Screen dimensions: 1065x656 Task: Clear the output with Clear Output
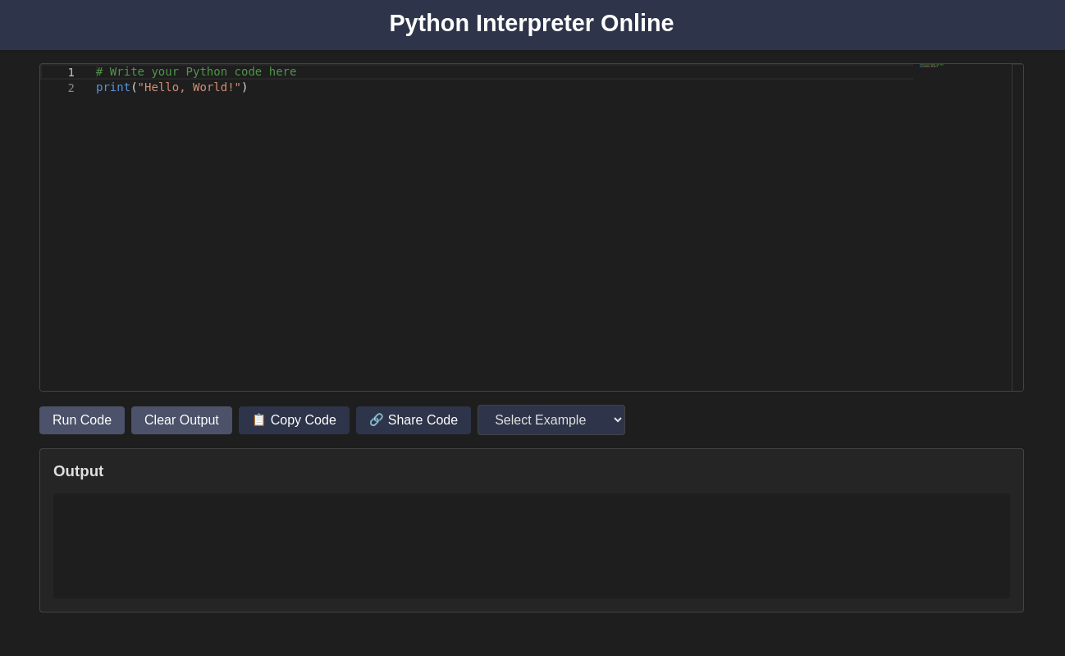181,420
